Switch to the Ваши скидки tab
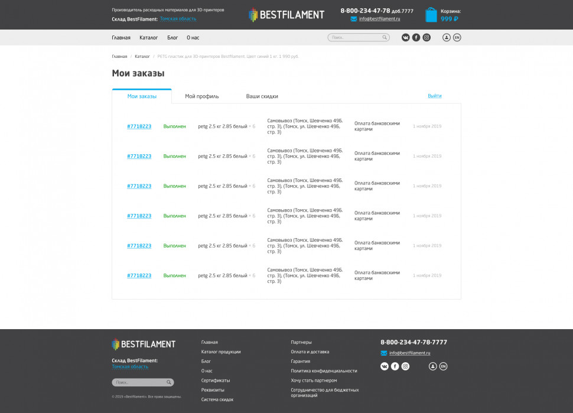 click(262, 96)
